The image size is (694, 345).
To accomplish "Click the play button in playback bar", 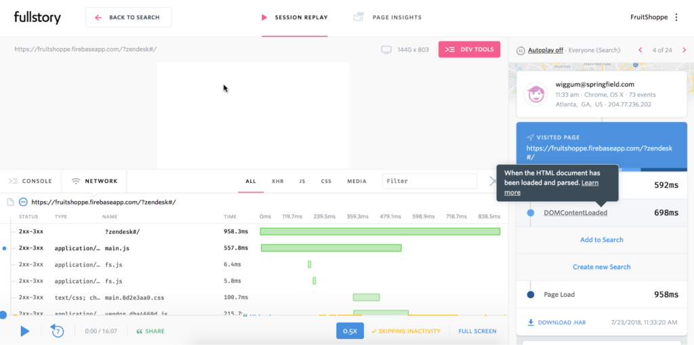I will 25,331.
